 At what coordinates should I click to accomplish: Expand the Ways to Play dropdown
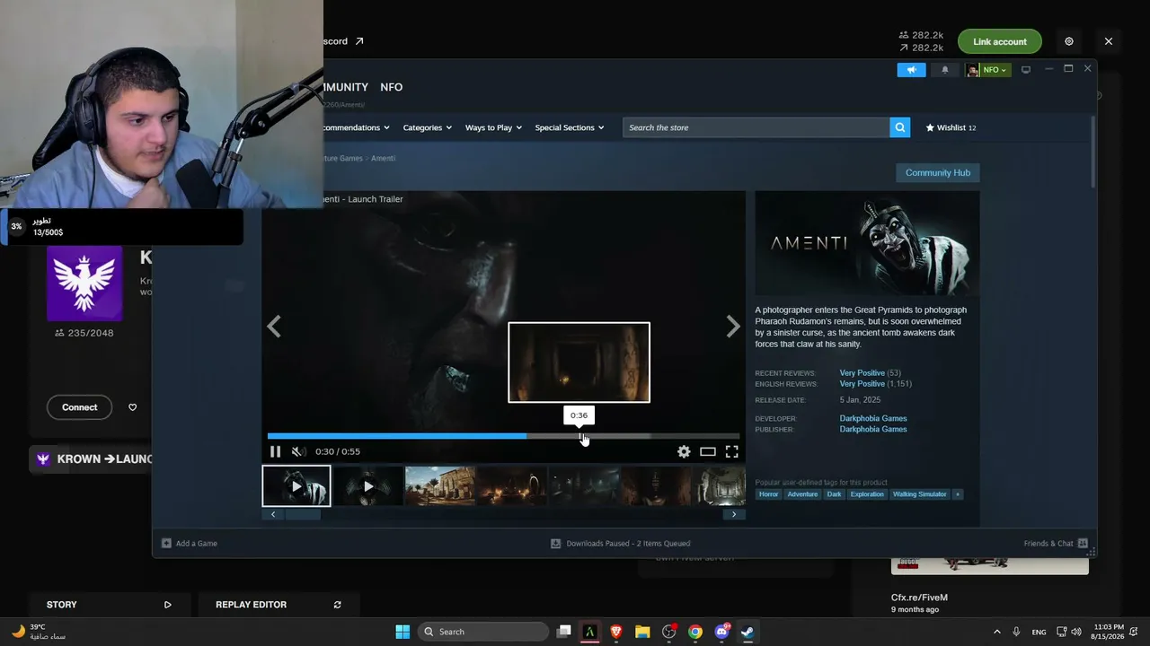[493, 127]
